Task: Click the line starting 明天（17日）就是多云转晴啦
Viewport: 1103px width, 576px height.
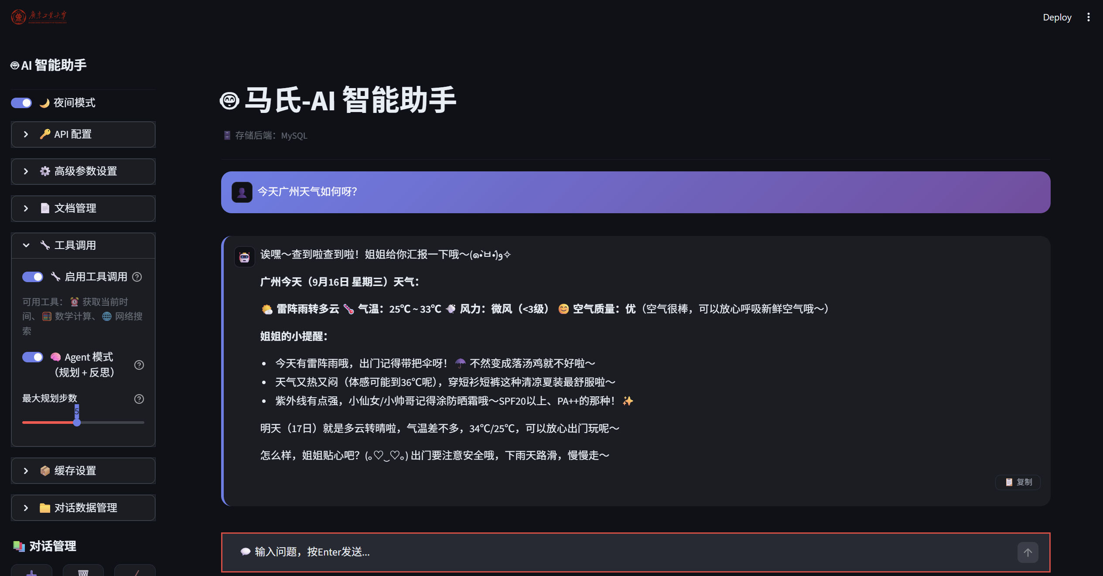Action: (440, 429)
